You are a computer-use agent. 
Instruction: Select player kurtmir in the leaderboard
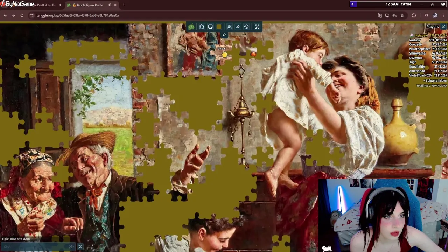[428, 40]
